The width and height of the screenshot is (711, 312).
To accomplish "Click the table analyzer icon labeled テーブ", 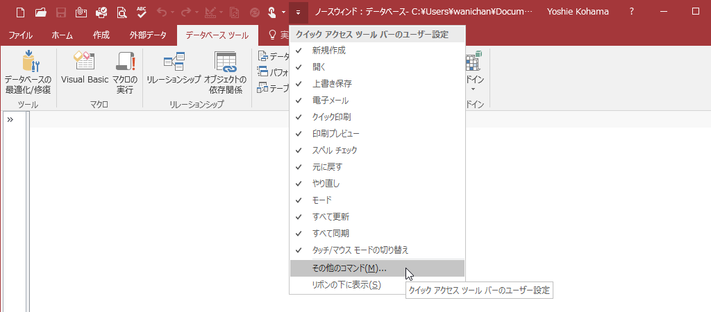I will pos(262,87).
